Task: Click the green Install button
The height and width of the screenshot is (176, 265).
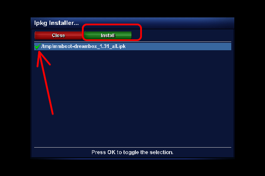Action: coord(108,35)
